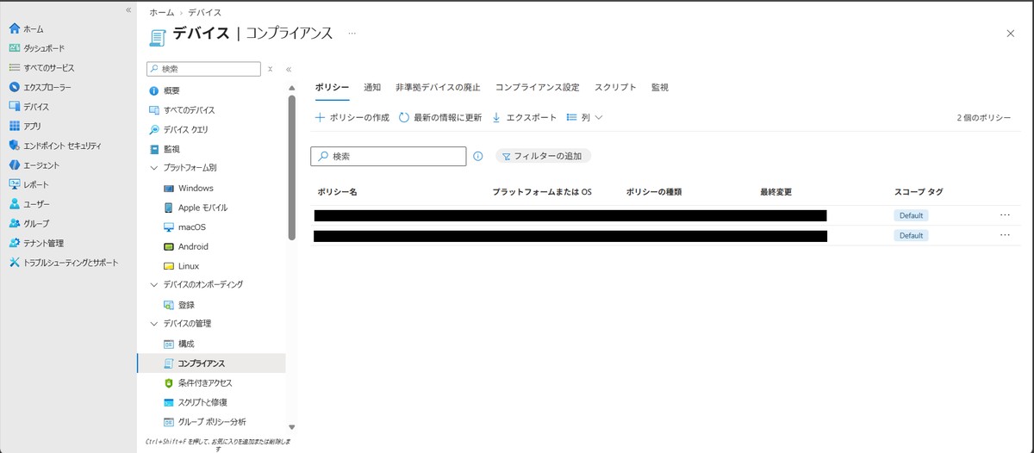Click ポリシーの作成 button

pos(352,117)
